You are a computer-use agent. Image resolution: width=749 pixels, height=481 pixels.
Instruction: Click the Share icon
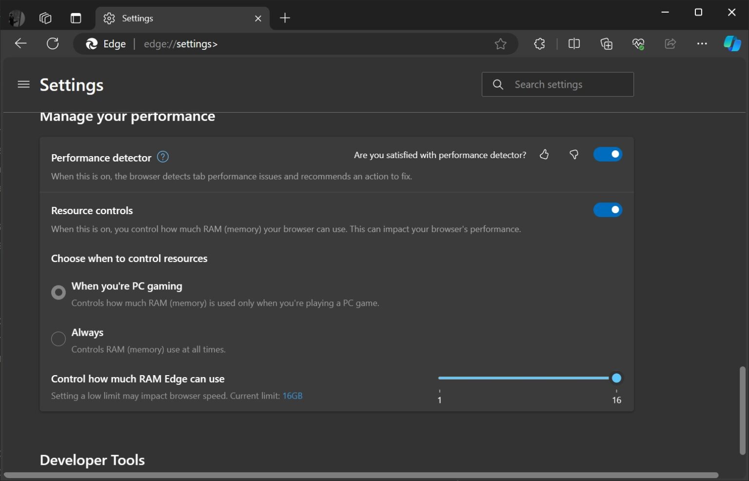670,43
